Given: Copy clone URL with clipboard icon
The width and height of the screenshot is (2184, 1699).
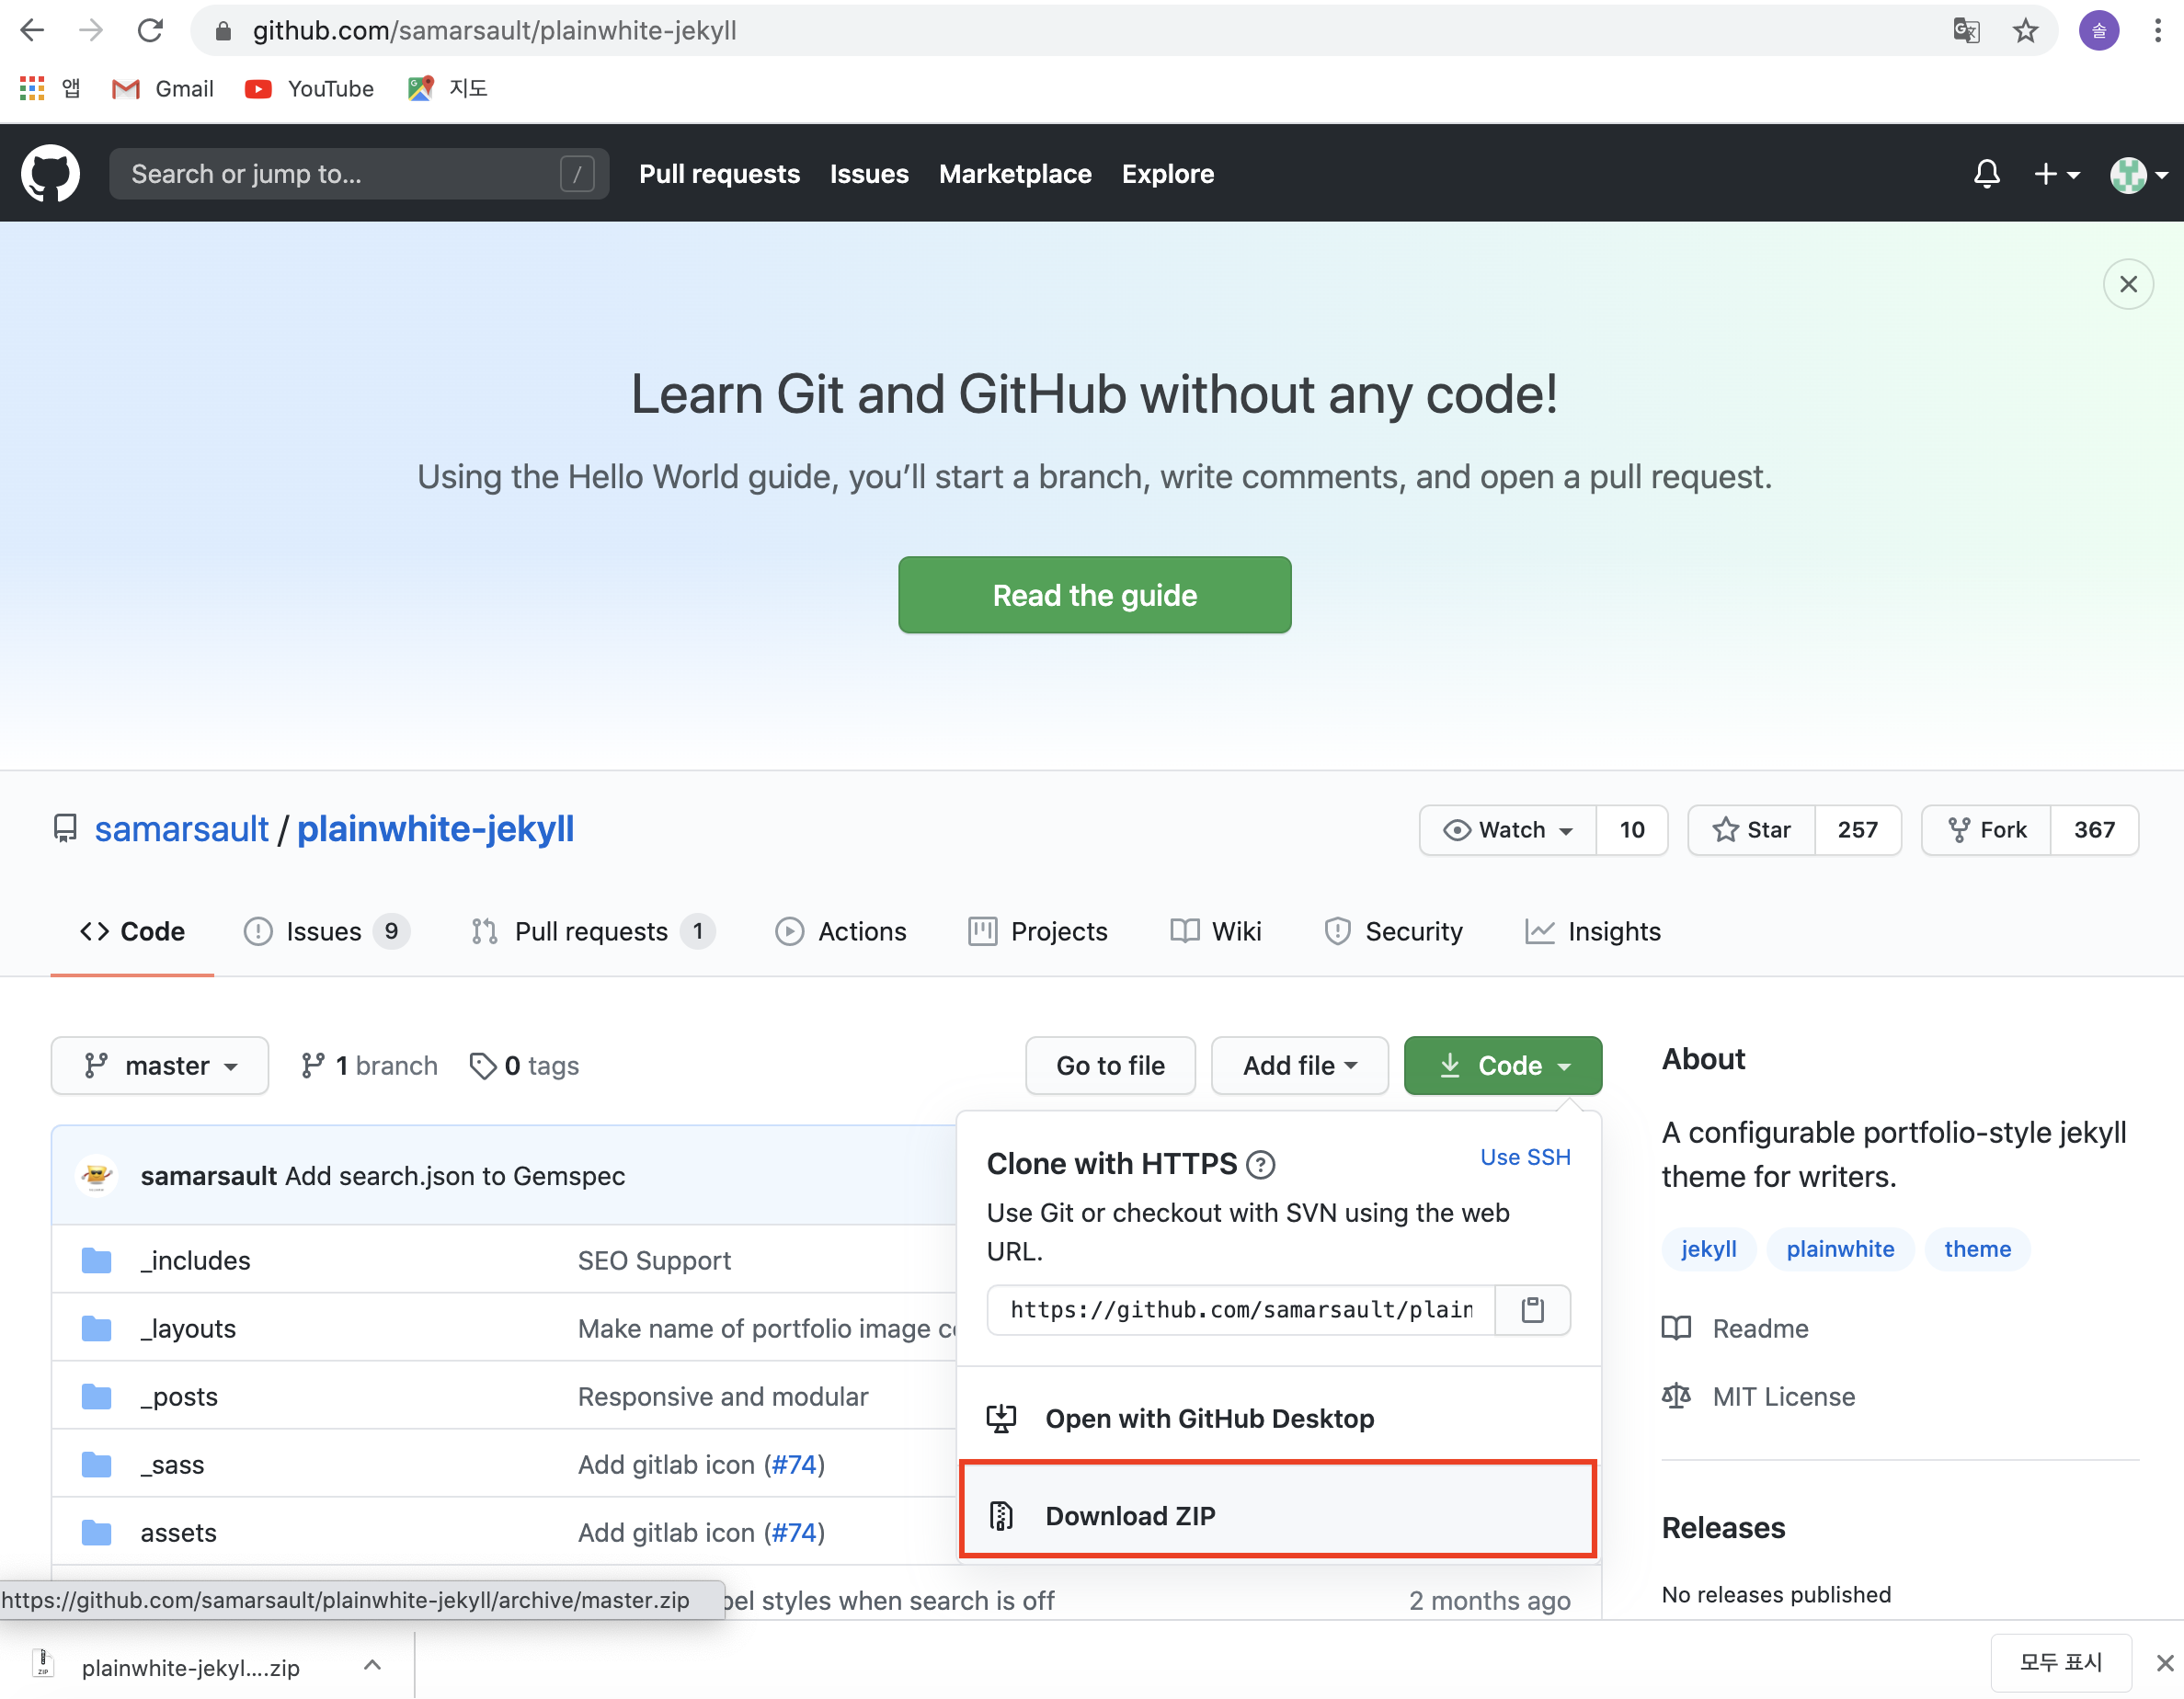Looking at the screenshot, I should [1532, 1310].
